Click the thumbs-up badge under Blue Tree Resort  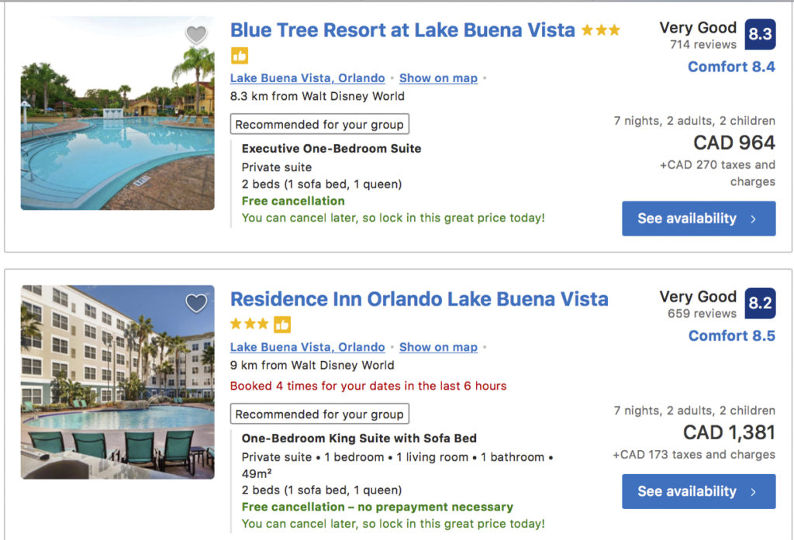238,55
